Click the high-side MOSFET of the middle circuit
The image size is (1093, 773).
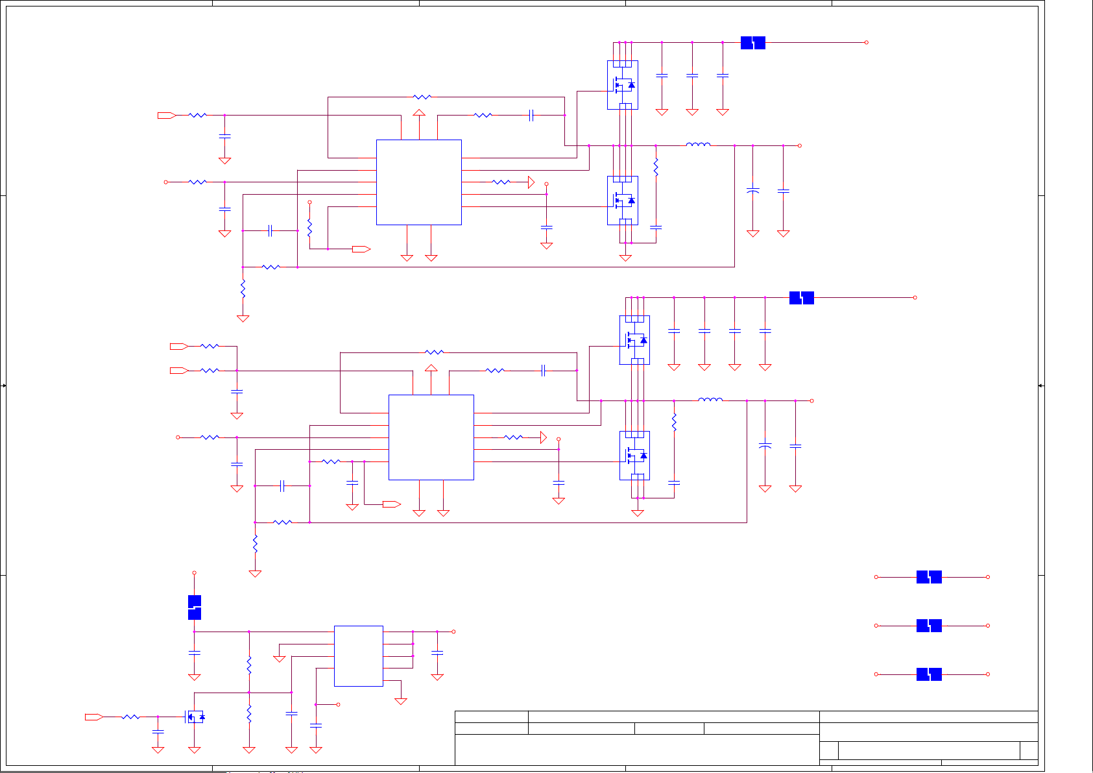click(635, 340)
